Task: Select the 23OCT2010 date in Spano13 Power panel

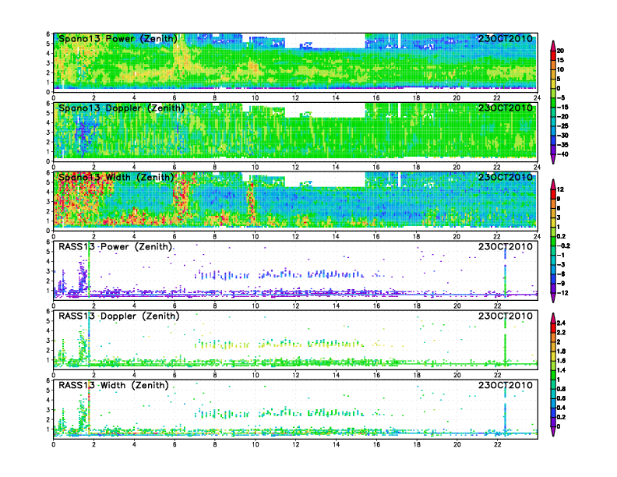Action: coord(506,38)
